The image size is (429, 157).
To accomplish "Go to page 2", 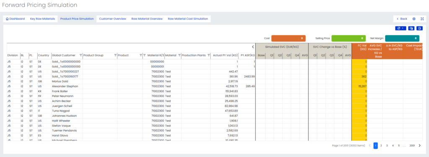I will [381, 146].
